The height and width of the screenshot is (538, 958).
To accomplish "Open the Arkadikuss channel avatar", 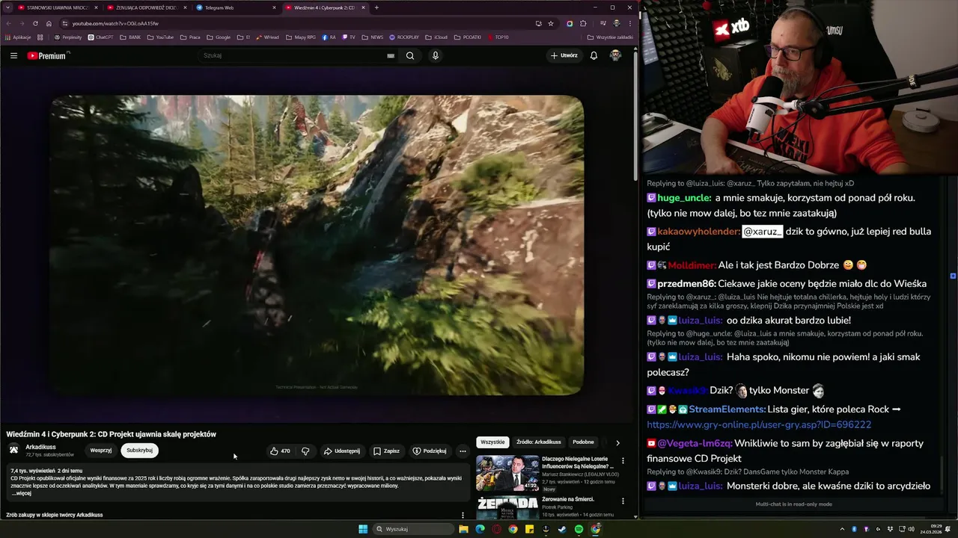I will click(13, 450).
